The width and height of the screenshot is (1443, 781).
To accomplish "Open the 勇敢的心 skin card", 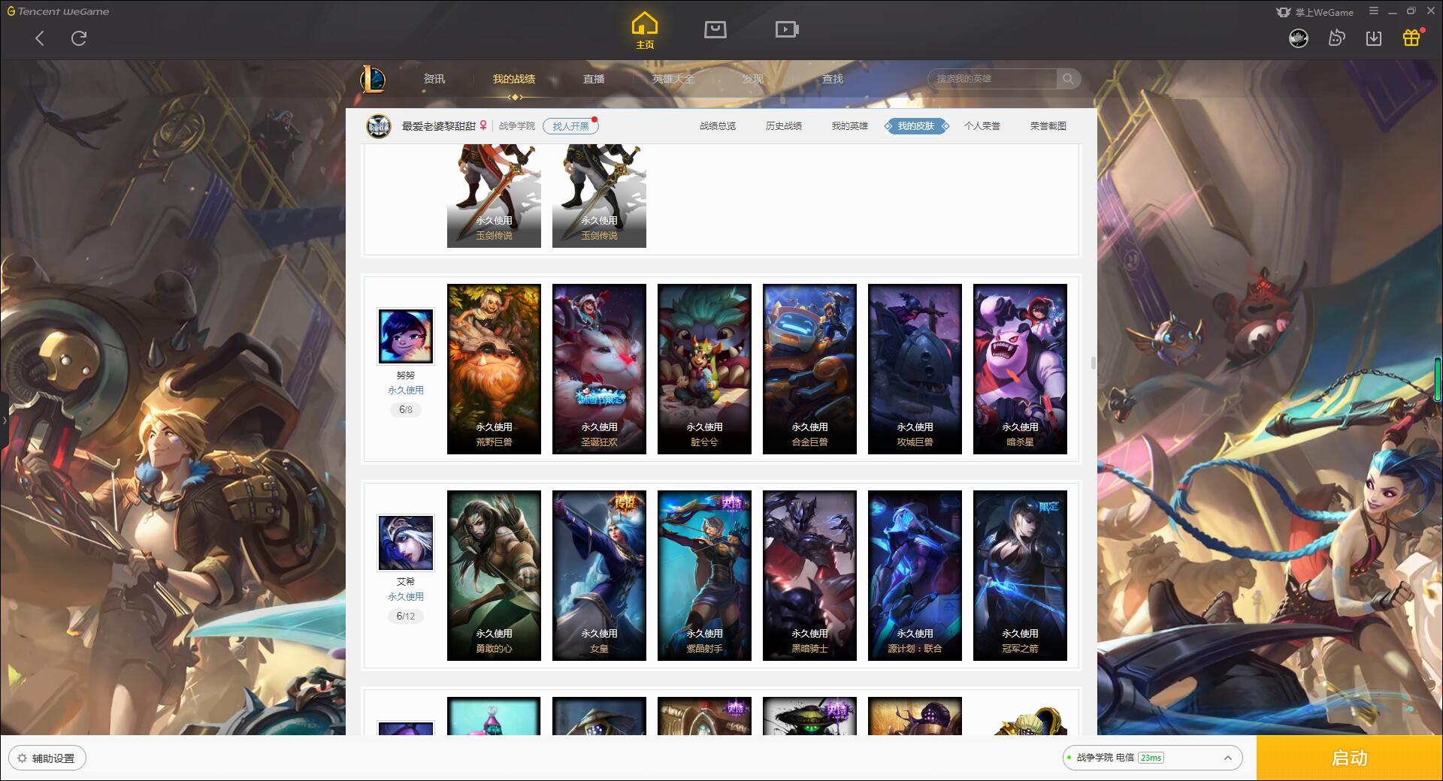I will [x=494, y=575].
